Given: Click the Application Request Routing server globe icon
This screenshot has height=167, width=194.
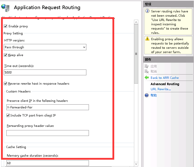Looking at the screenshot, I should pyautogui.click(x=5, y=8).
